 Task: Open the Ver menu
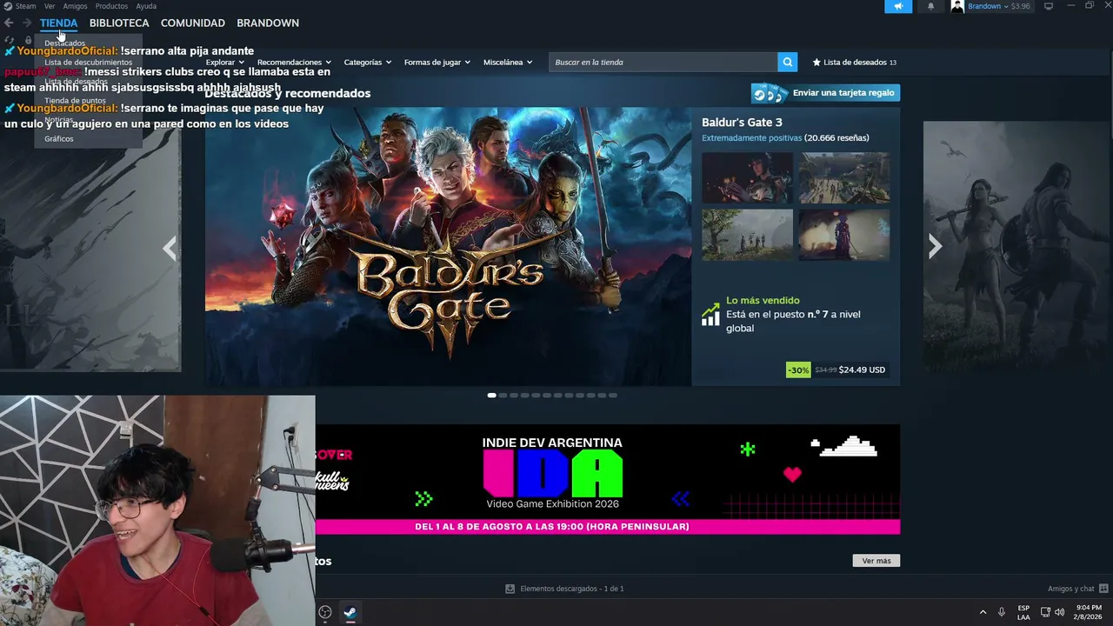[x=50, y=6]
